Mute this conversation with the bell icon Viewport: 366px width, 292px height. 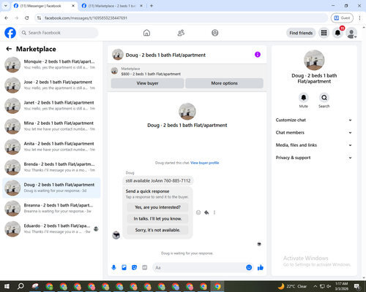pos(304,98)
